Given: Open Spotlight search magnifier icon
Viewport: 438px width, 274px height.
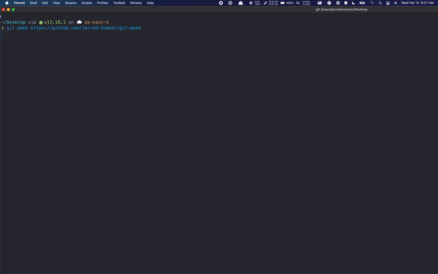Looking at the screenshot, I should tap(380, 3).
